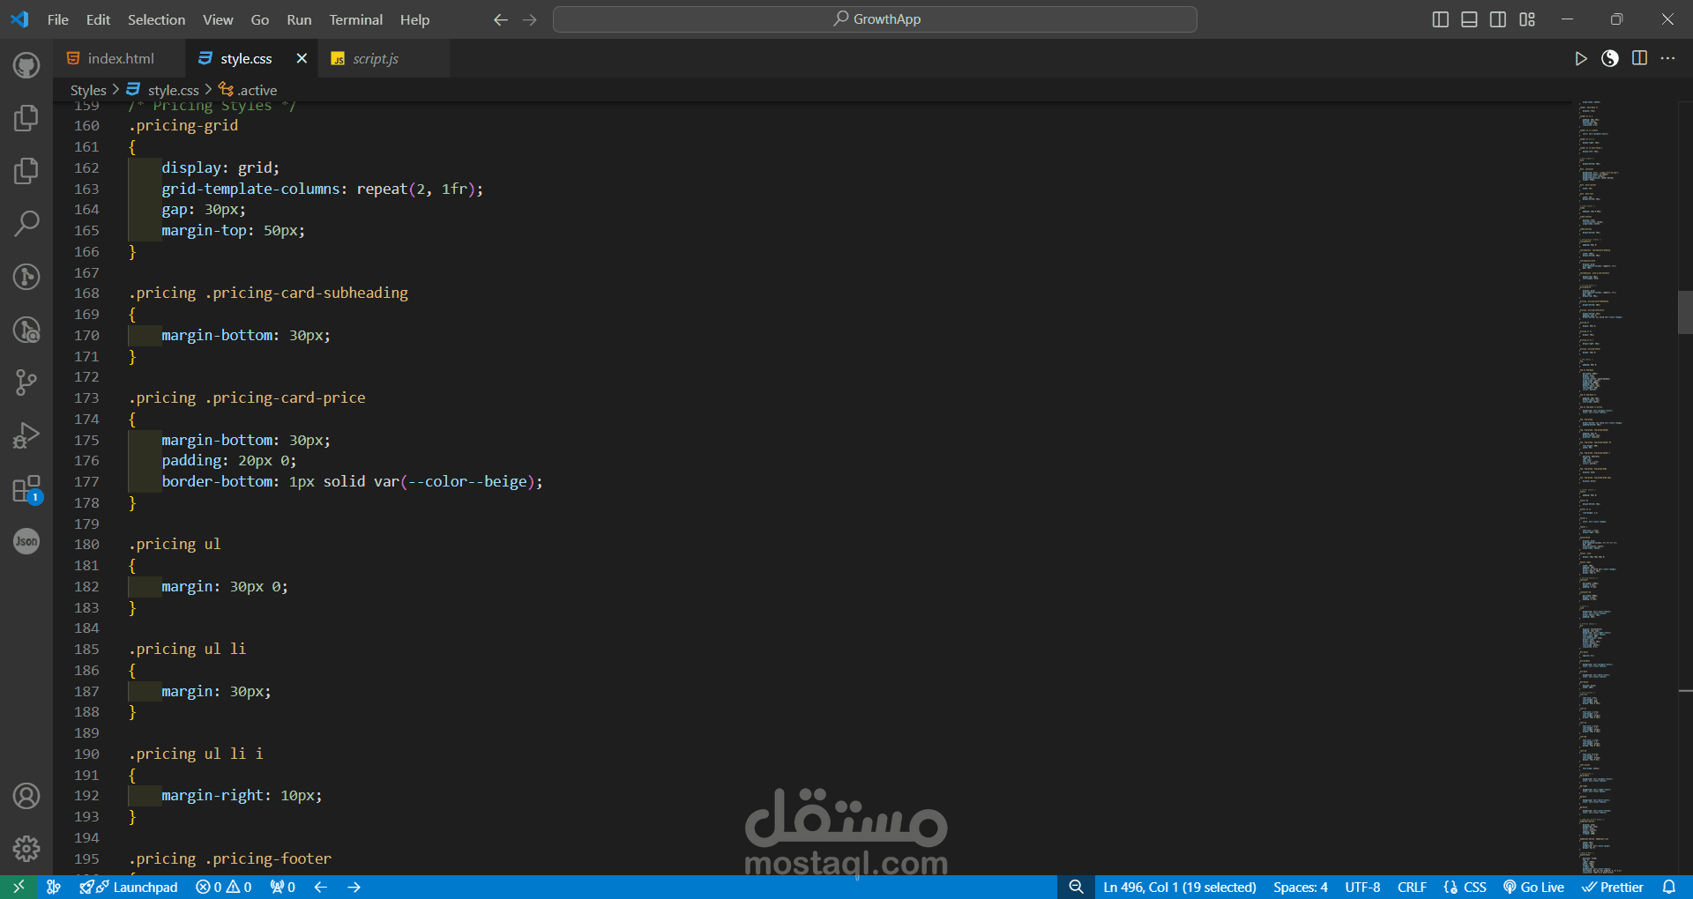The height and width of the screenshot is (899, 1693).
Task: Open the git branch with magnifier icon
Action: (26, 330)
